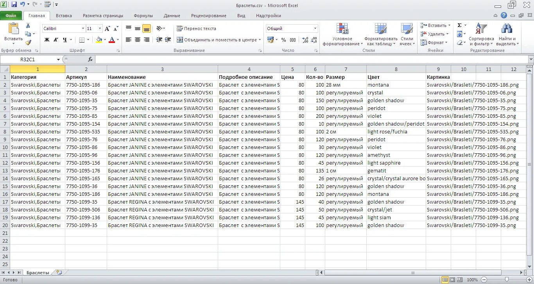Click the Sort and Filter (Сортировка и фильтр) icon

(481, 34)
